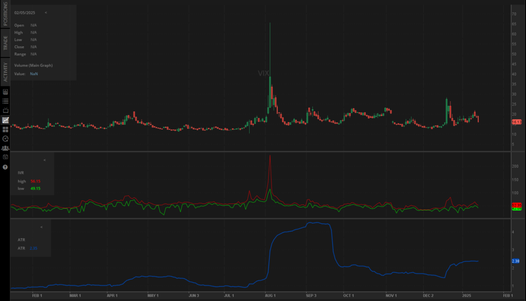Open the Activity tab

pyautogui.click(x=6, y=72)
